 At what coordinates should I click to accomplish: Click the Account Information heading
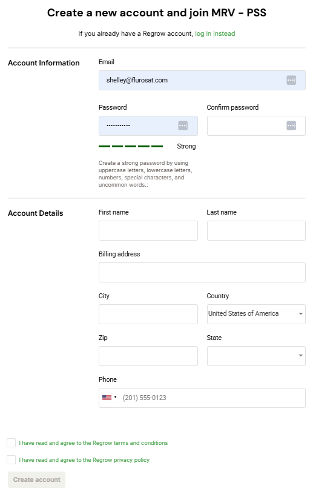44,63
